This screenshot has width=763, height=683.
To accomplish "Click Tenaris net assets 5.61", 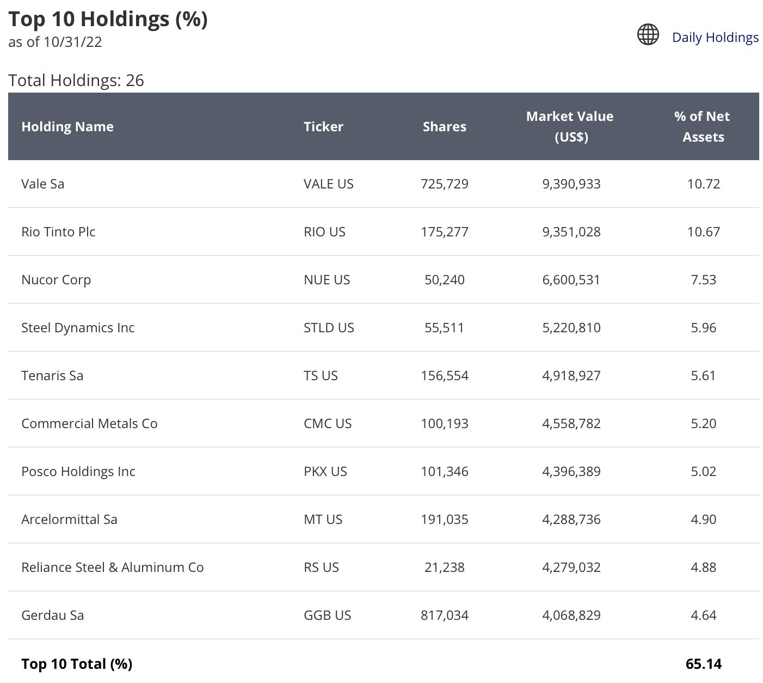I will click(x=704, y=375).
